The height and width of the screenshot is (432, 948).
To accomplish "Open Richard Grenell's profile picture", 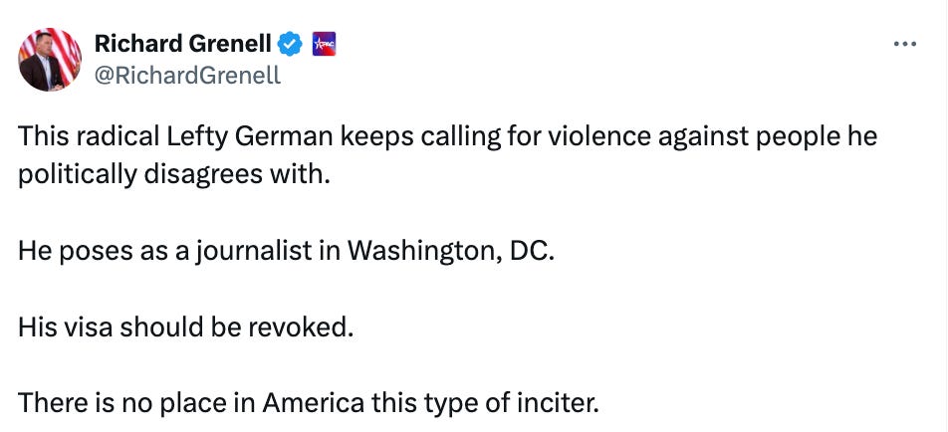I will (x=50, y=60).
